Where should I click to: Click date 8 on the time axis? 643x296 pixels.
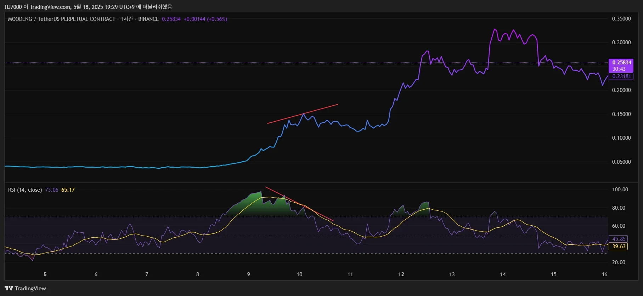point(198,274)
